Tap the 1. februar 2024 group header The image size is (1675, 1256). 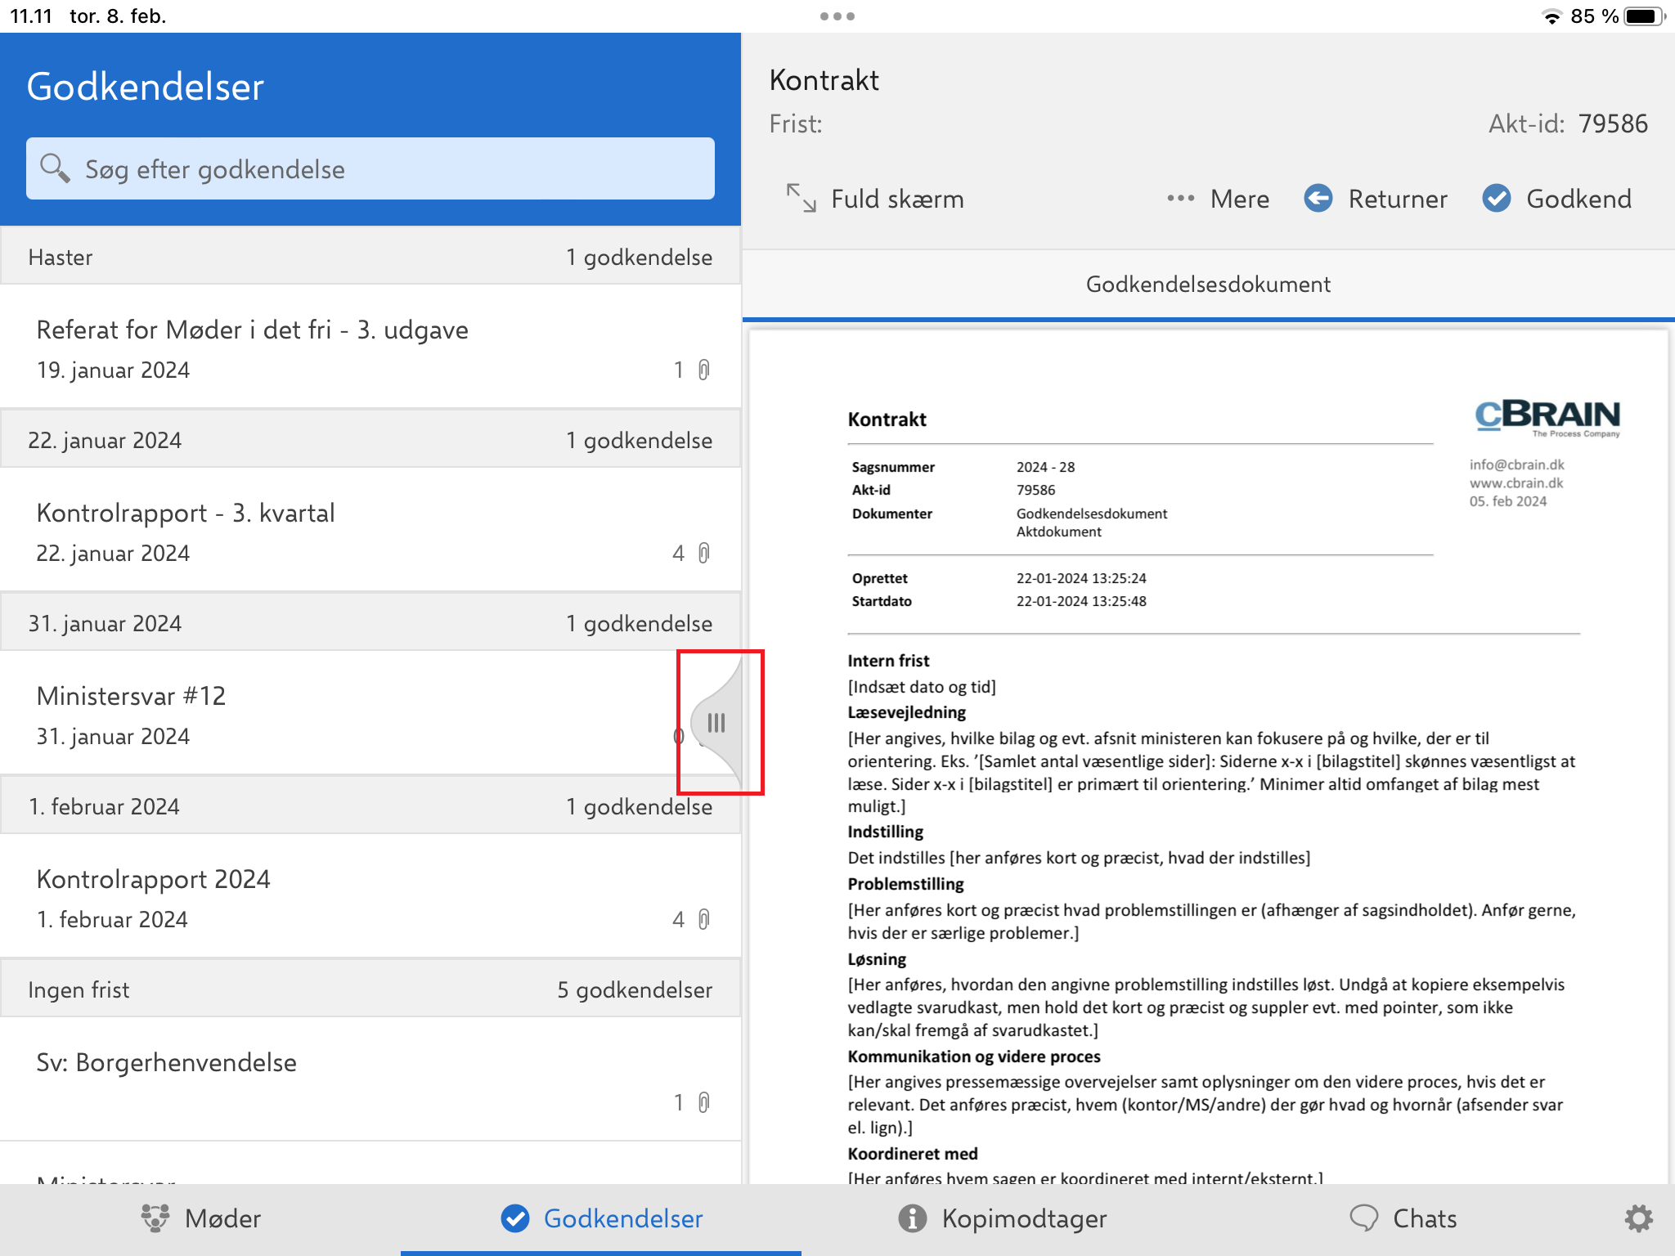tap(370, 806)
